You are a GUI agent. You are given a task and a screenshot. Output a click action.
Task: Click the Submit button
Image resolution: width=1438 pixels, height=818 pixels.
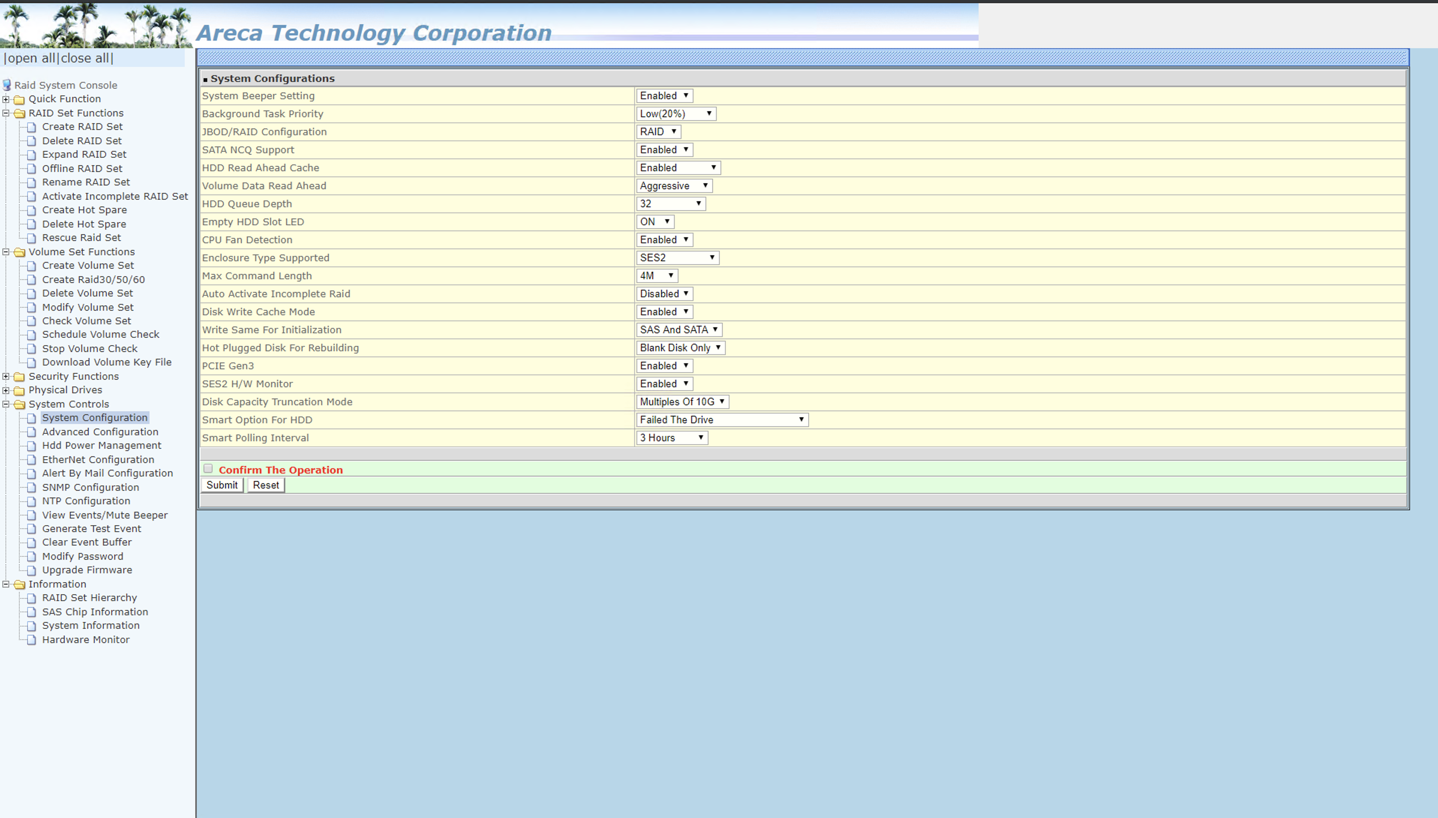(222, 485)
